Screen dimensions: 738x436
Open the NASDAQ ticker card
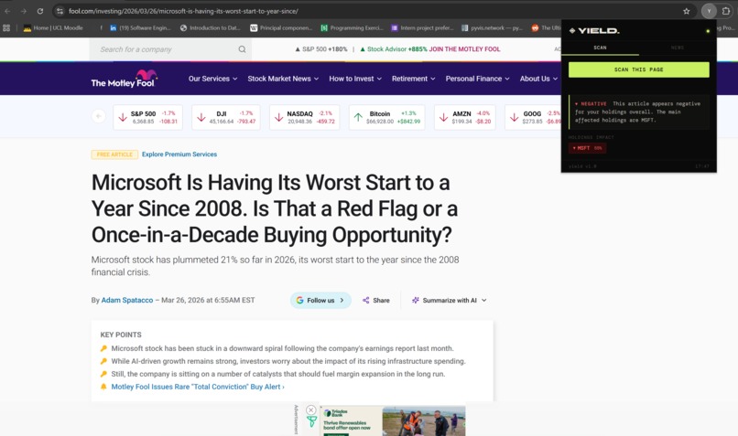pyautogui.click(x=305, y=117)
